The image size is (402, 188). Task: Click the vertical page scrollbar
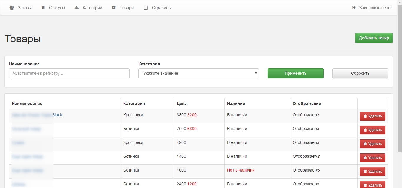[x=400, y=88]
